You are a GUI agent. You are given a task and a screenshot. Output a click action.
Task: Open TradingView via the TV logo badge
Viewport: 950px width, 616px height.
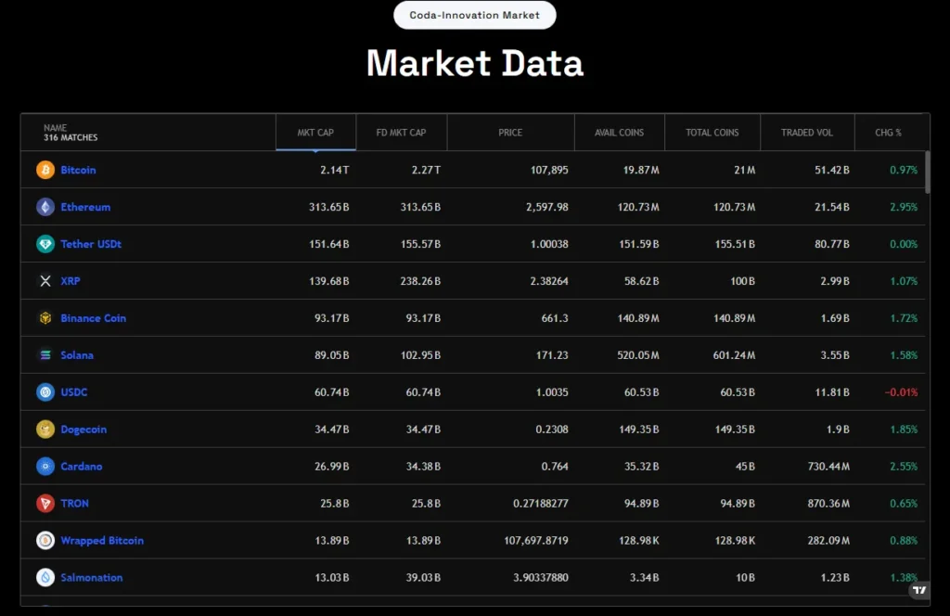918,590
